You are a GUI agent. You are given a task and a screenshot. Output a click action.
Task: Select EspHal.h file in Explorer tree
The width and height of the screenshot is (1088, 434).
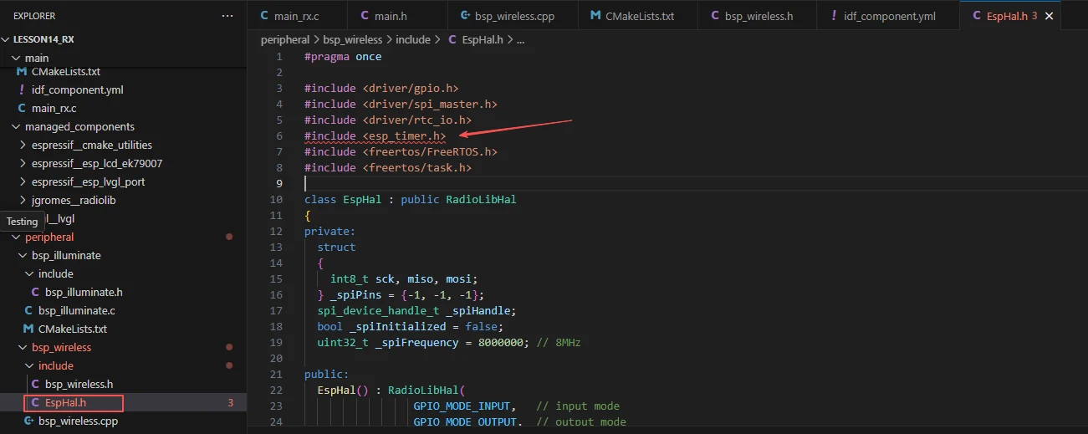[65, 403]
